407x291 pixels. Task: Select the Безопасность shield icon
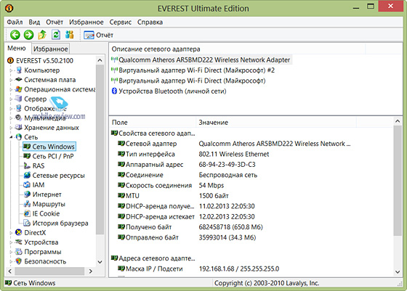[x=19, y=261]
